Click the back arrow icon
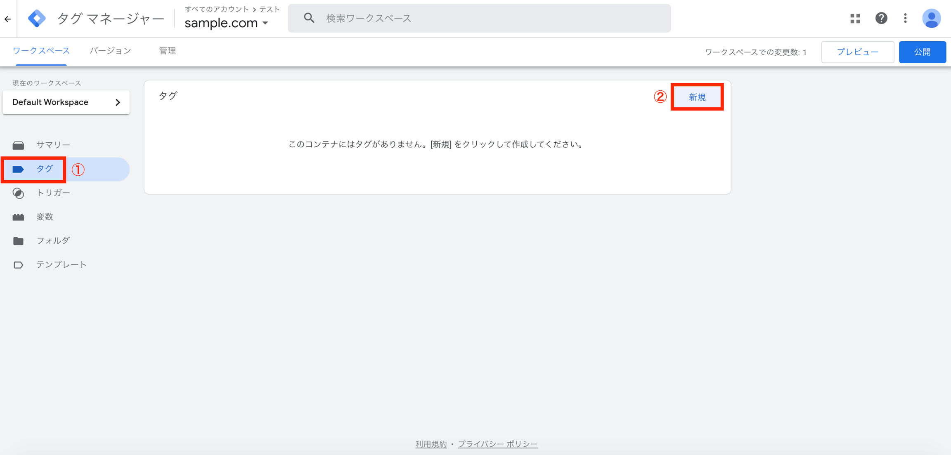 click(8, 19)
